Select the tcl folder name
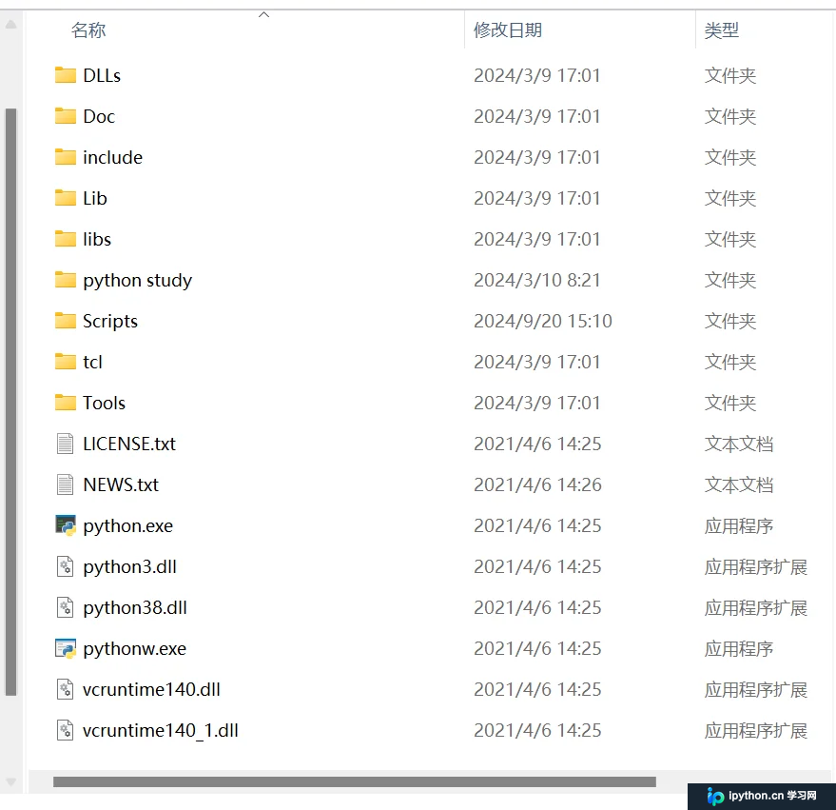The width and height of the screenshot is (836, 810). (92, 362)
